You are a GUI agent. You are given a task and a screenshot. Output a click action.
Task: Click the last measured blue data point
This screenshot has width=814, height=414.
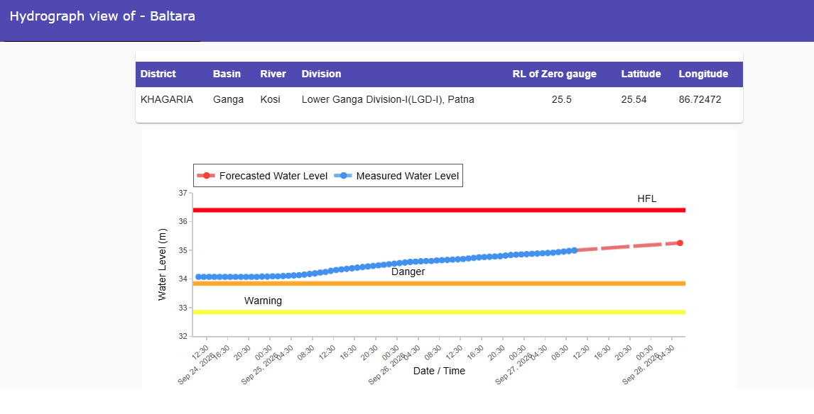[574, 250]
